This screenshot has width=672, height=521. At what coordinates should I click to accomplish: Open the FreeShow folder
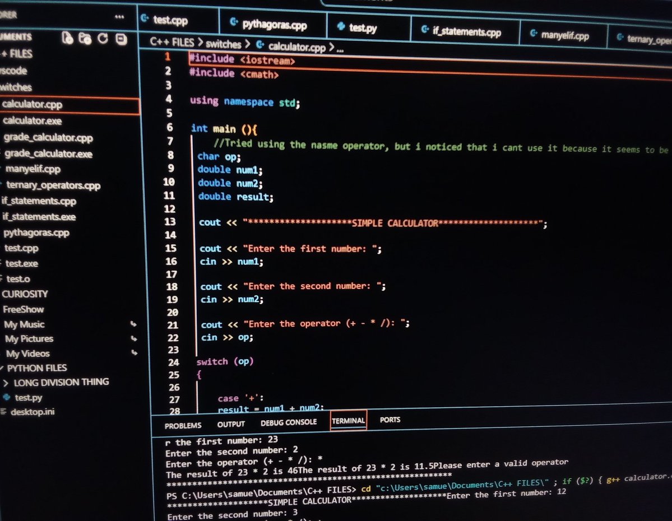(23, 309)
